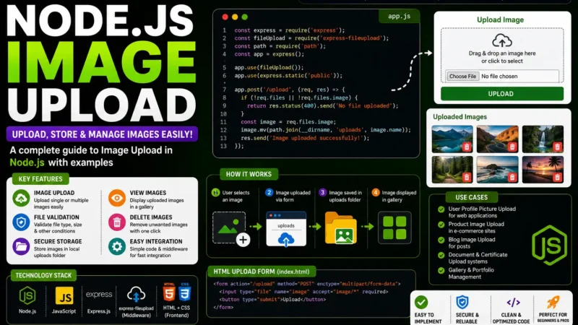Click the yellow dot in code window
The height and width of the screenshot is (325, 578).
coord(235,17)
